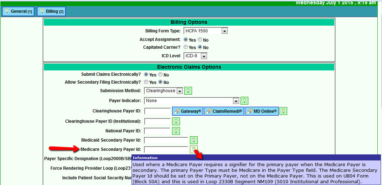382x185 pixels.
Task: Show info for Medicare Secondary Payer Id
Action: [x=194, y=149]
